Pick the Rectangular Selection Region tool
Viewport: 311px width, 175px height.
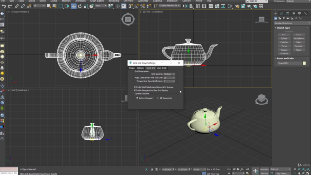tap(61, 6)
